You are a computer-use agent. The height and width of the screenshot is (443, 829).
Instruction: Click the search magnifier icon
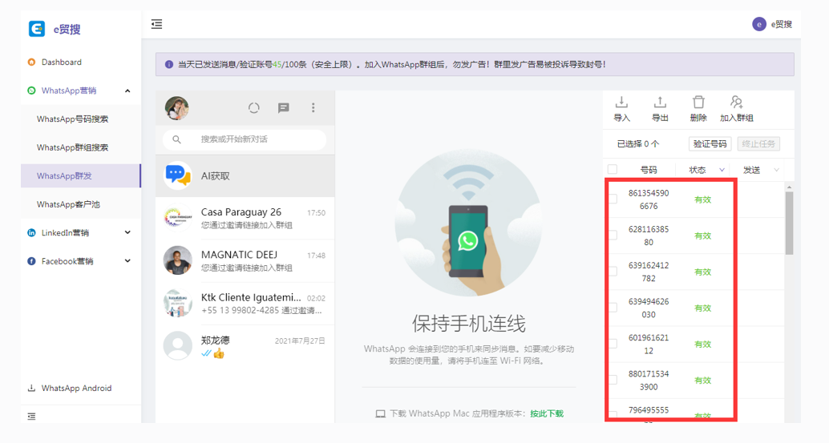point(176,139)
